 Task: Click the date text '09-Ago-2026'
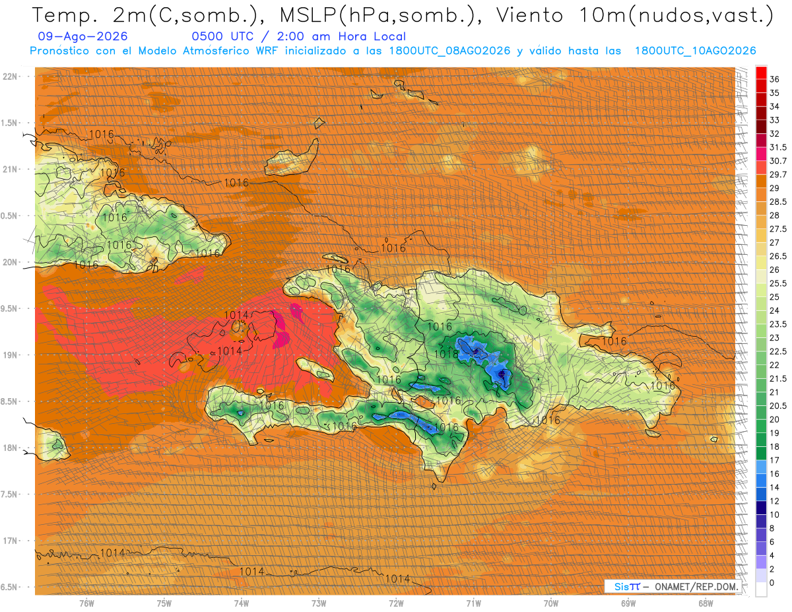[x=83, y=37]
